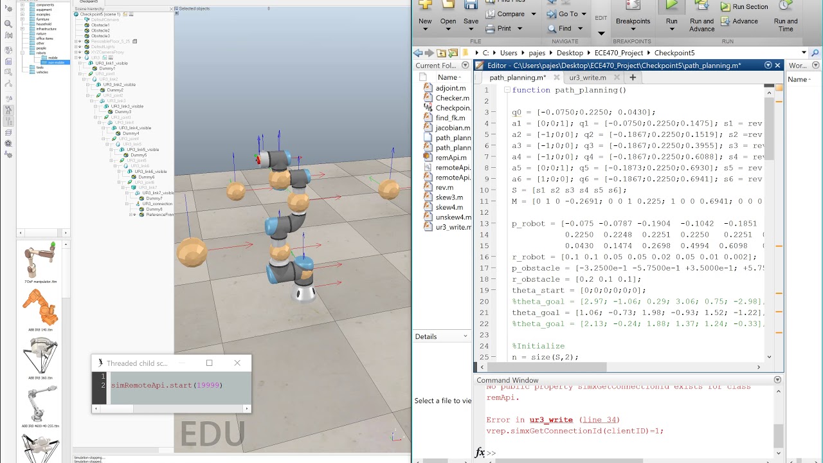Click the browse for folder icon
The width and height of the screenshot is (823, 463).
pyautogui.click(x=452, y=53)
